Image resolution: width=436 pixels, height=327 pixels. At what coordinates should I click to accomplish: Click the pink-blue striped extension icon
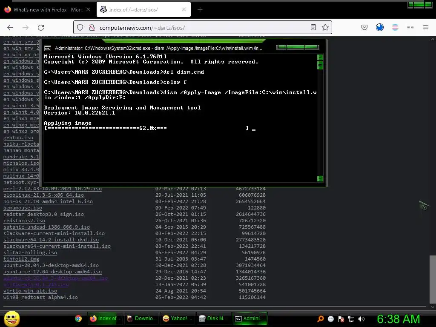pos(395,27)
